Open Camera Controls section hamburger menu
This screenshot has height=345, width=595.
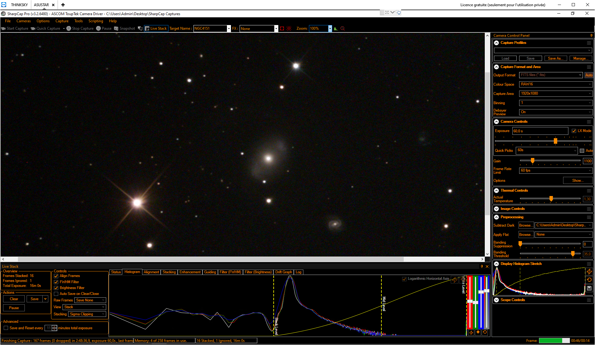pos(589,122)
